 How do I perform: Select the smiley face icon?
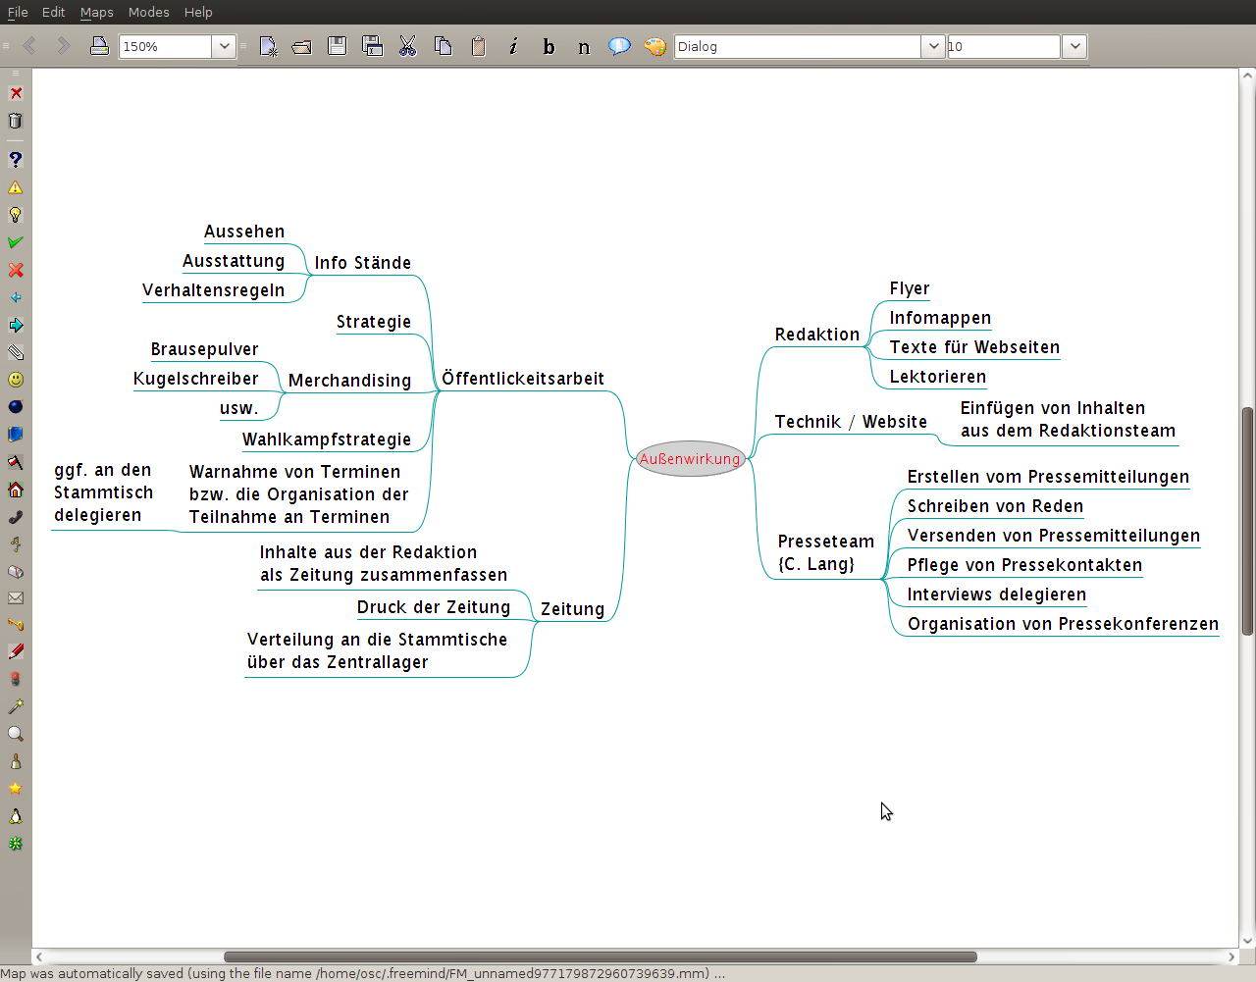(x=15, y=380)
